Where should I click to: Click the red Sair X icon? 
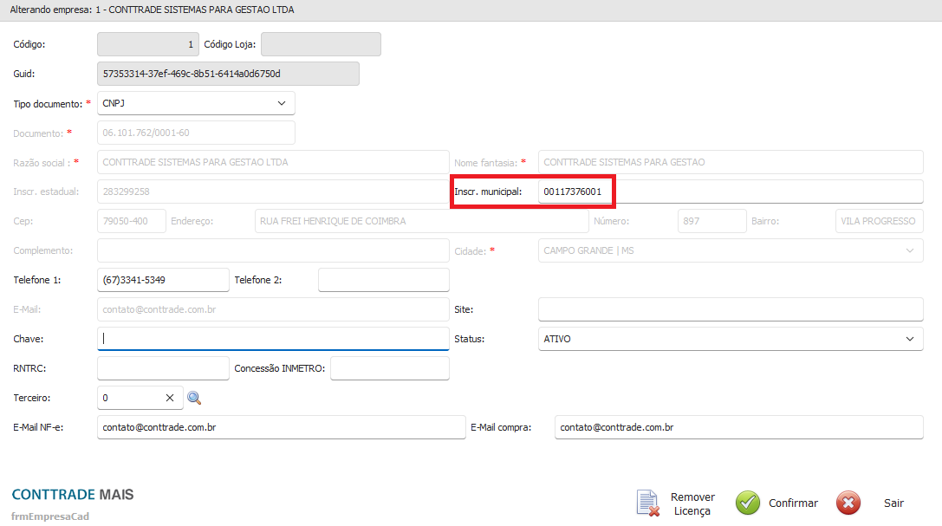(x=848, y=503)
